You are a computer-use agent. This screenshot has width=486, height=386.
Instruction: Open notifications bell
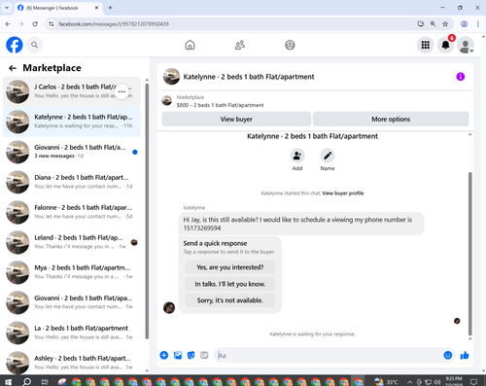445,45
